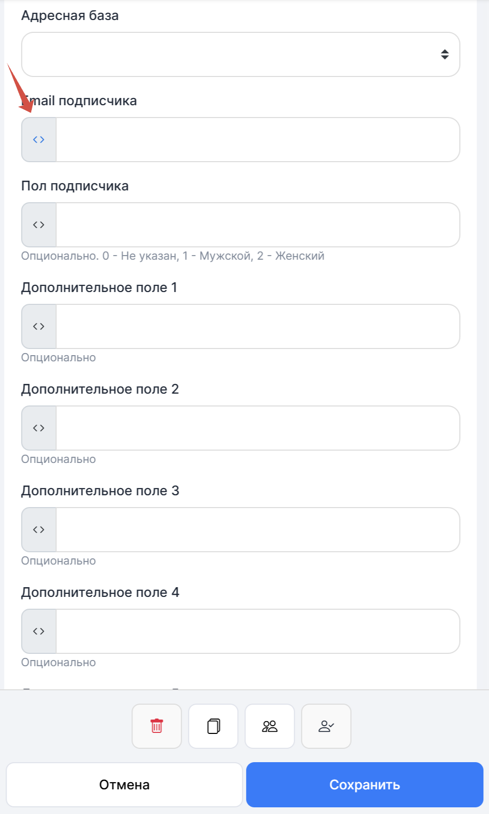Open variable picker for Дополнительное поле 1
This screenshot has width=489, height=814.
click(39, 326)
